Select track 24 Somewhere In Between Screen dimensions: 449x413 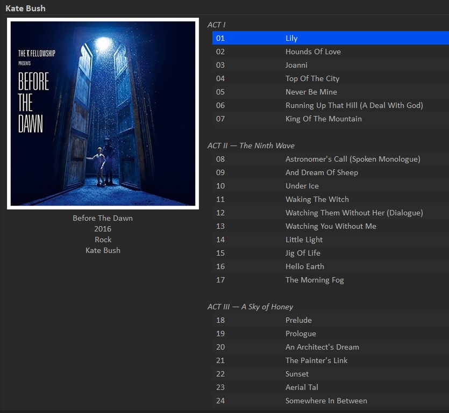[331, 401]
